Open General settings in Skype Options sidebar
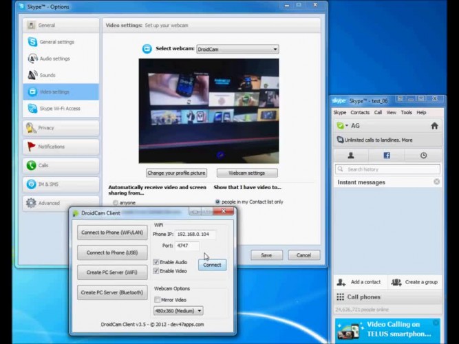 pyautogui.click(x=61, y=42)
